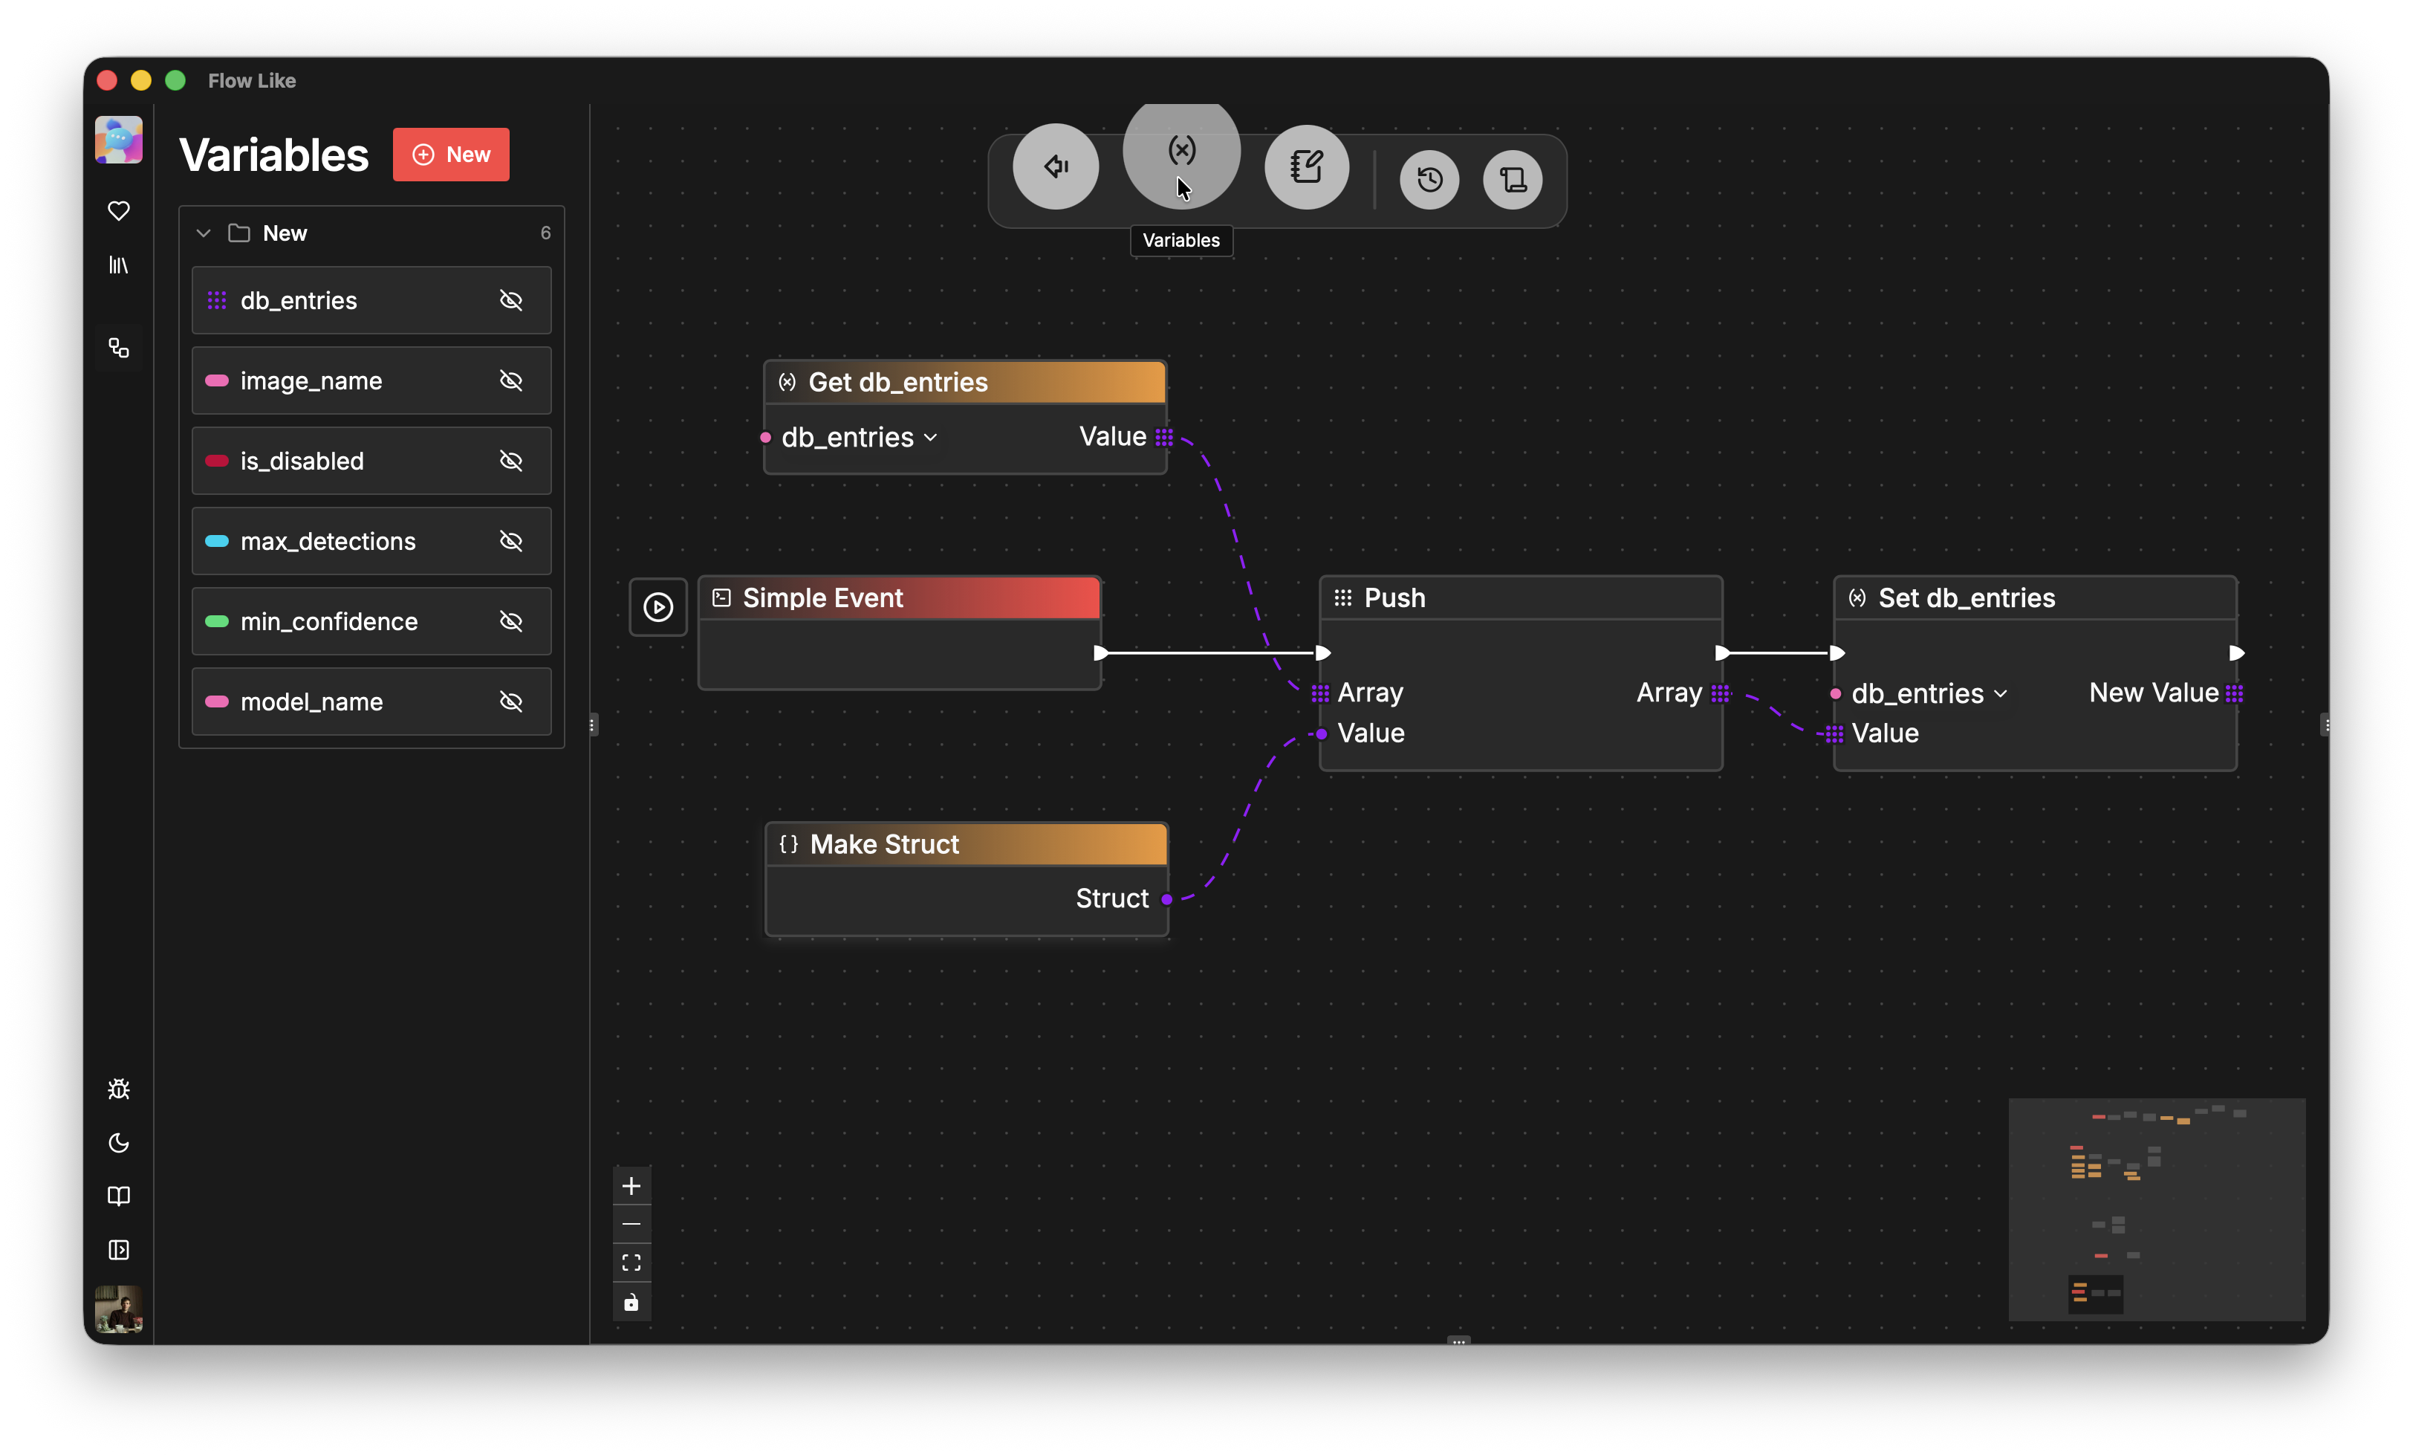Click the user profile avatar at bottom left
The width and height of the screenshot is (2413, 1455).
click(x=119, y=1310)
